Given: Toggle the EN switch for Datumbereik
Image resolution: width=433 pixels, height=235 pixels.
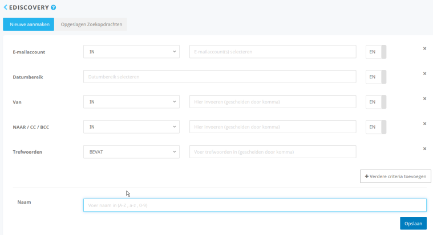Looking at the screenshot, I should click(x=376, y=77).
